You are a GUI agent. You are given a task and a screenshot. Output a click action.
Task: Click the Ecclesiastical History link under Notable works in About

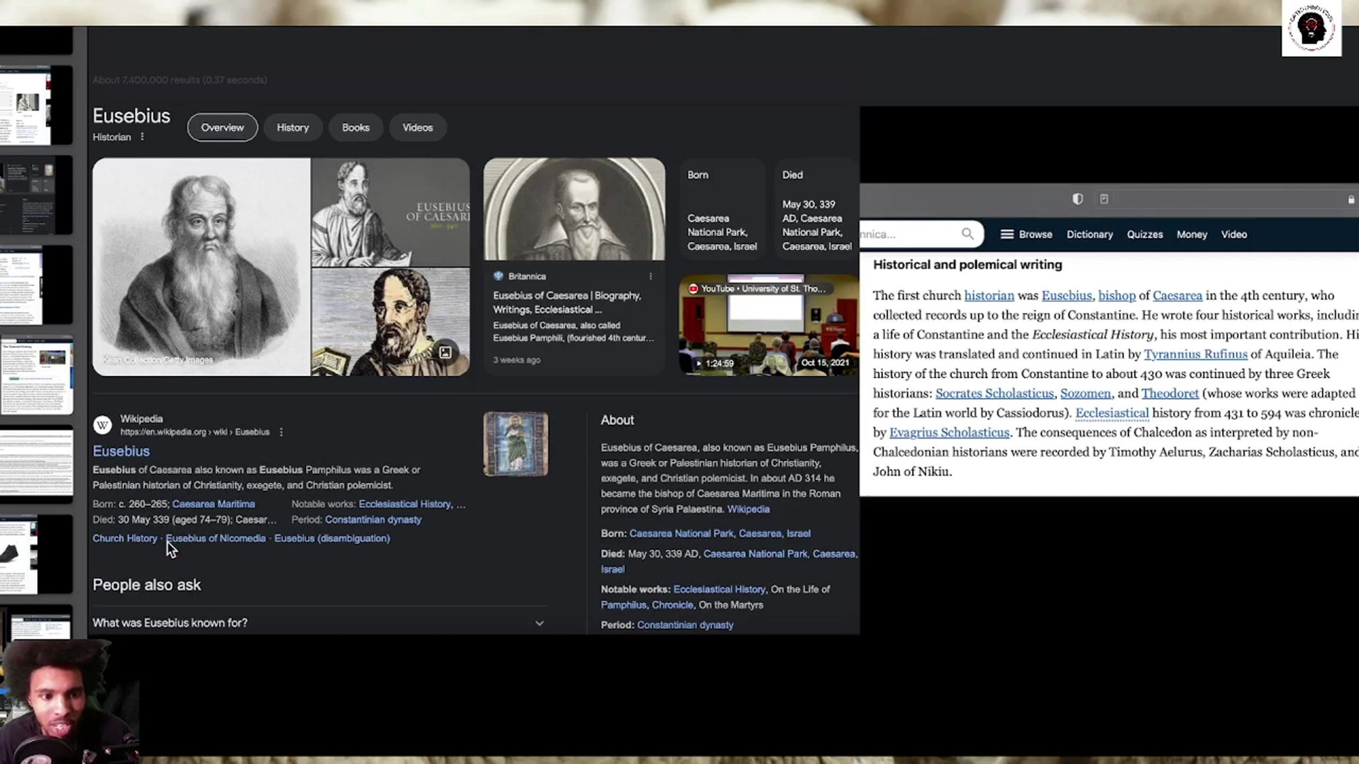coord(719,590)
